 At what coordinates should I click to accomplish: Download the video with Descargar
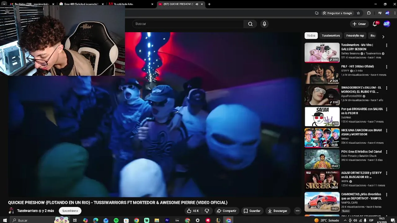[278, 211]
